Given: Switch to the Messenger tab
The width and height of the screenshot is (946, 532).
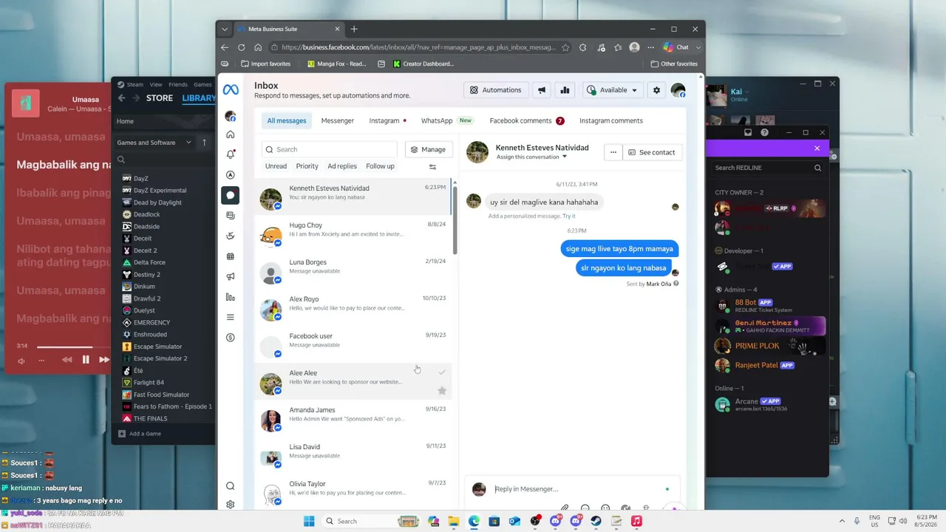Looking at the screenshot, I should click(x=338, y=120).
